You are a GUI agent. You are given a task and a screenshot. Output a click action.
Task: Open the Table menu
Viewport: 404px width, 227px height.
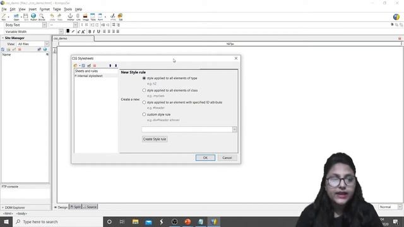pyautogui.click(x=57, y=9)
